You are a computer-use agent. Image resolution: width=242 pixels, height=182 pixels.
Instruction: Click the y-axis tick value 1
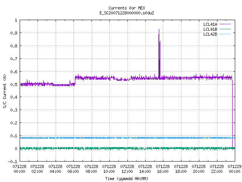tap(16, 20)
